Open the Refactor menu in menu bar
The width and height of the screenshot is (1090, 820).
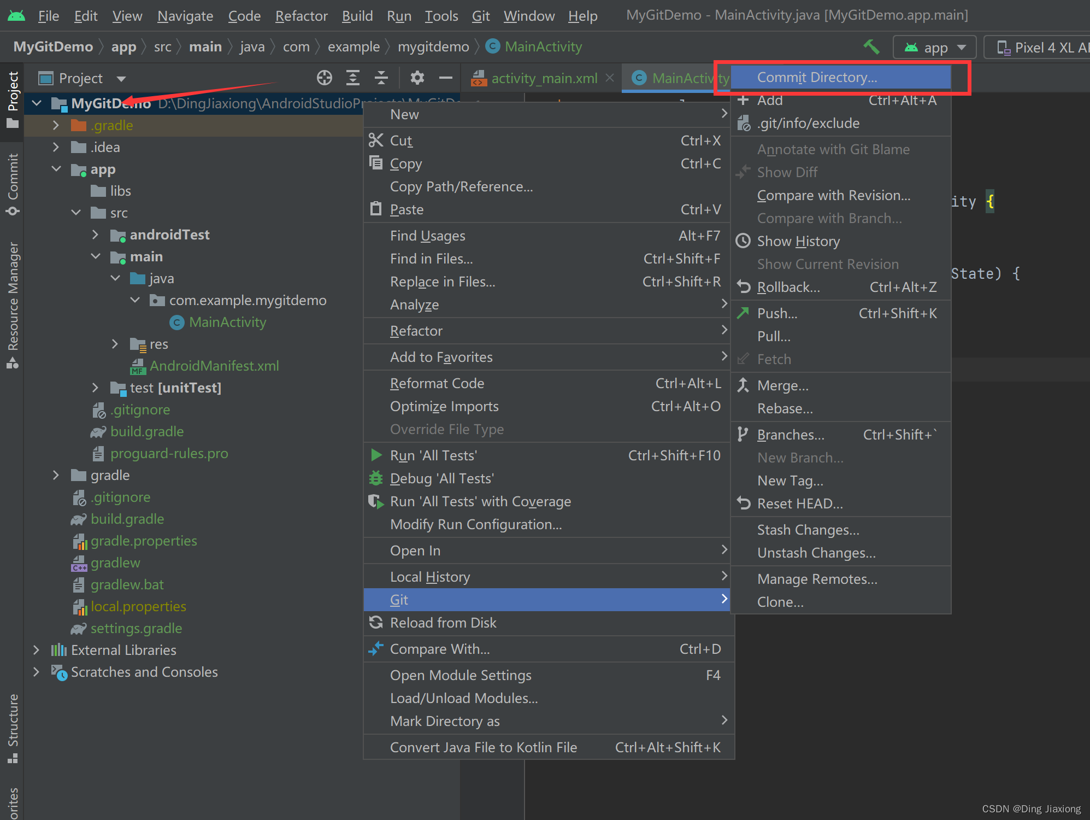(x=301, y=16)
